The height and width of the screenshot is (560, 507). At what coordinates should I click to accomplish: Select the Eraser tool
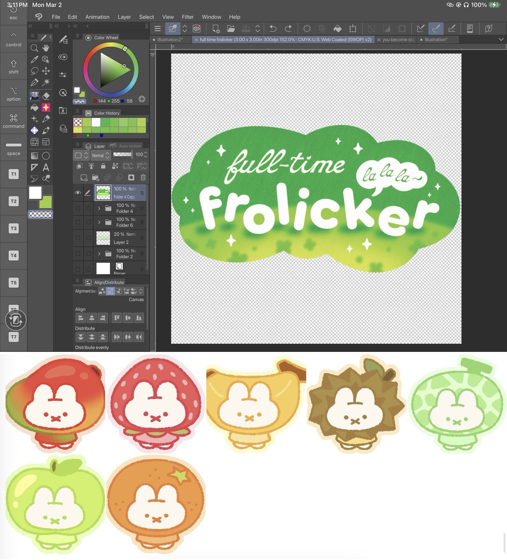pos(46,96)
